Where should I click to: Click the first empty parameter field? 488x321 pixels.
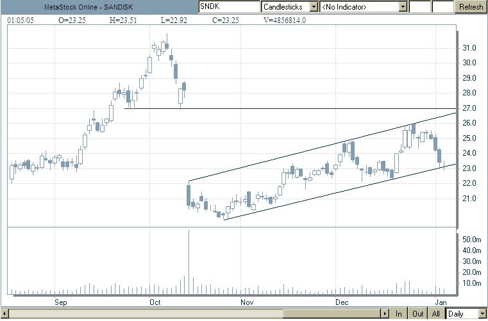coord(420,6)
